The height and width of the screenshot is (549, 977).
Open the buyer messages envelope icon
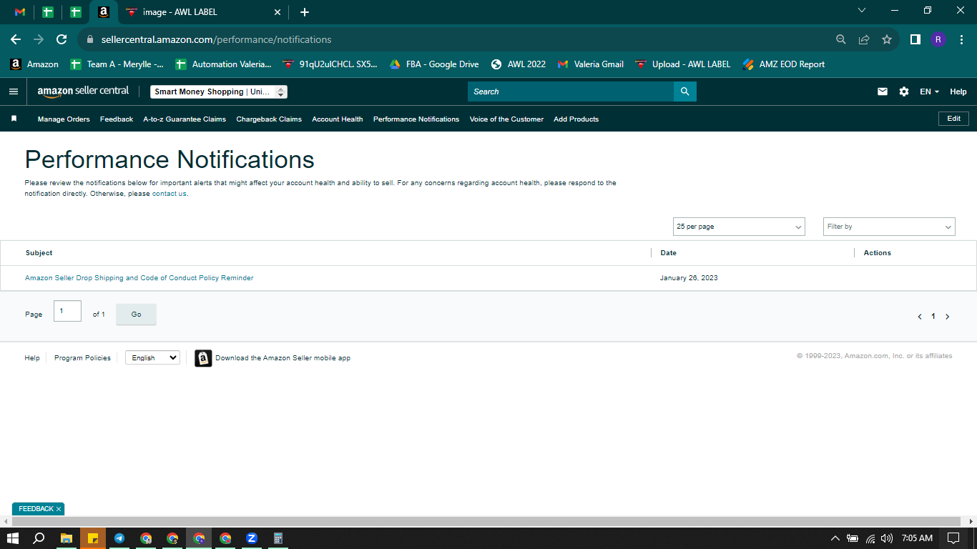pos(883,91)
